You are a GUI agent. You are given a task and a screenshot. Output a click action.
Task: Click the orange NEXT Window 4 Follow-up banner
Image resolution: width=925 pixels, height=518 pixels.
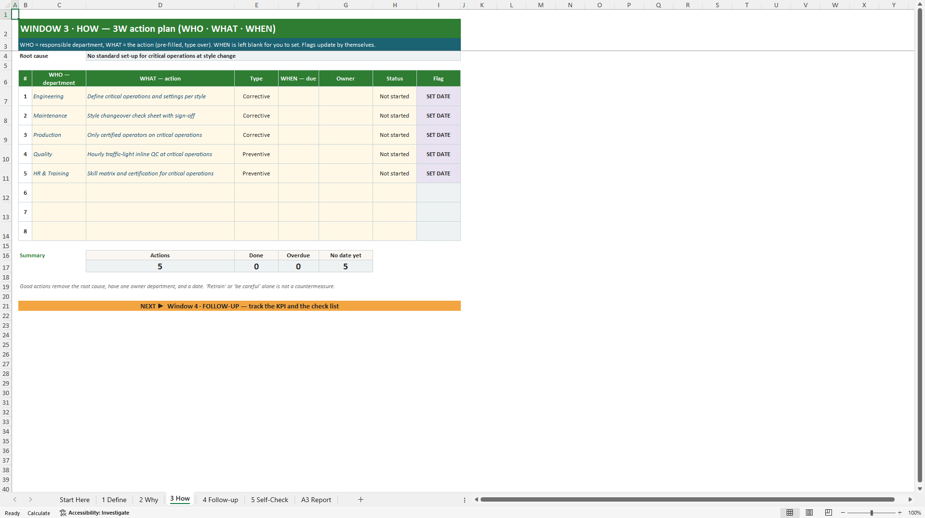[x=240, y=306]
